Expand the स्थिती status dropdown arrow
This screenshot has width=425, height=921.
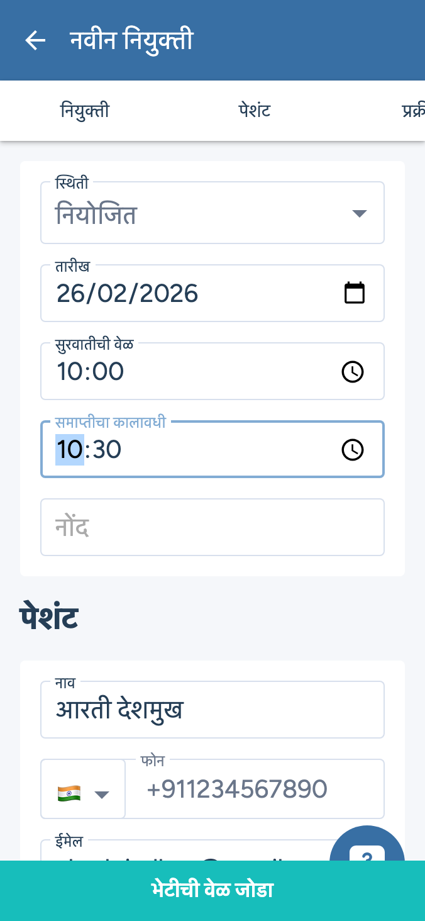(359, 214)
